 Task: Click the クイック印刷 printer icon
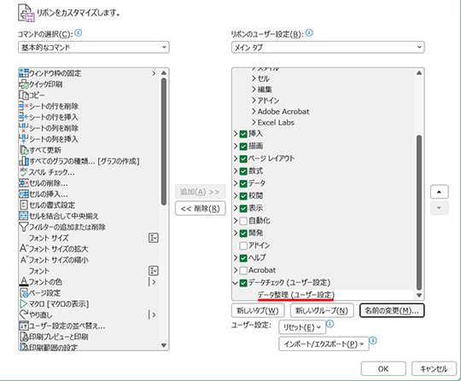24,84
